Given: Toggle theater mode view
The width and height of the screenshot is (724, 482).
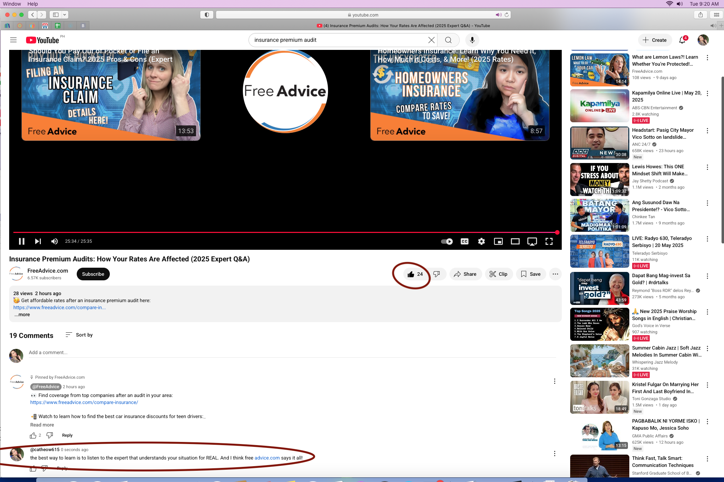Looking at the screenshot, I should tap(515, 241).
